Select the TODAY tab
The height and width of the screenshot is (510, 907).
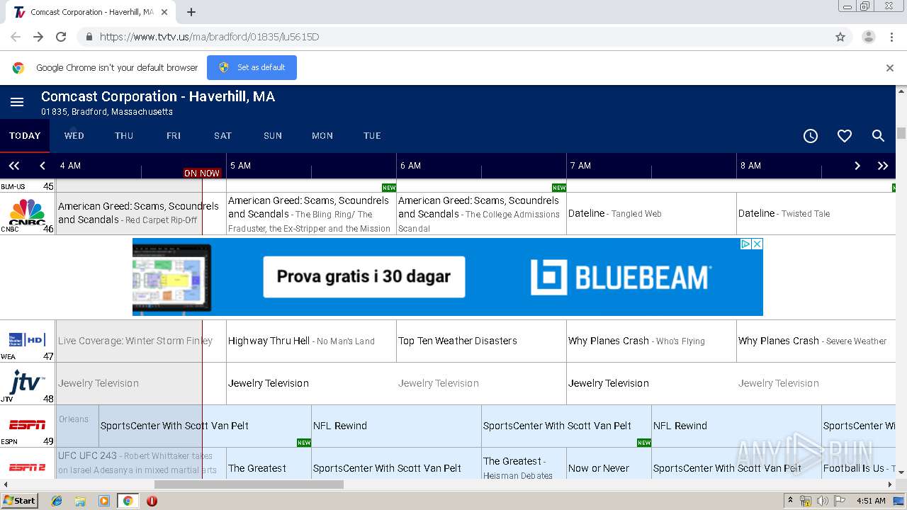25,136
